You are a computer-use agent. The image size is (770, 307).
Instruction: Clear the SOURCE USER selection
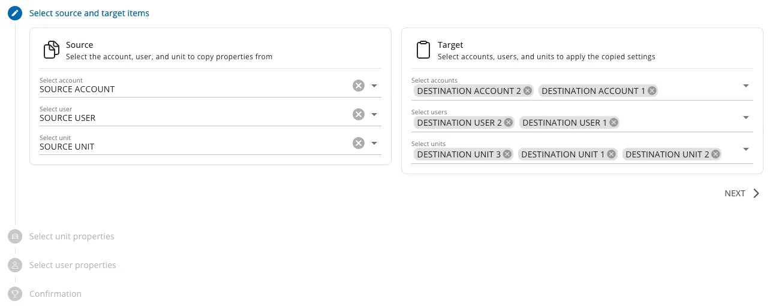click(359, 114)
